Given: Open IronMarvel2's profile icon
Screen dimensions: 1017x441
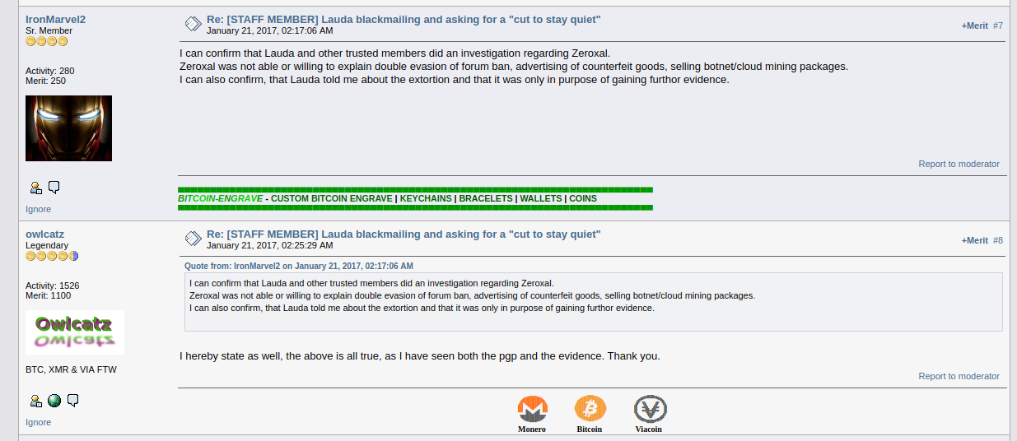Looking at the screenshot, I should tap(35, 188).
